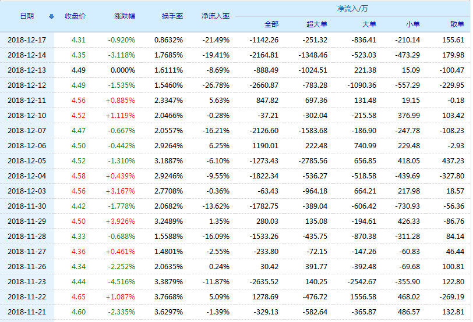Click small order value 486.57
This screenshot has height=322, width=473.
coord(409,312)
